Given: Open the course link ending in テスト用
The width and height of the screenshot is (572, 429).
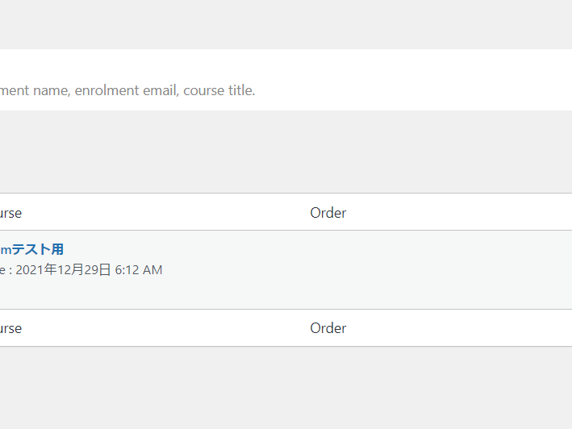Looking at the screenshot, I should pyautogui.click(x=31, y=250).
